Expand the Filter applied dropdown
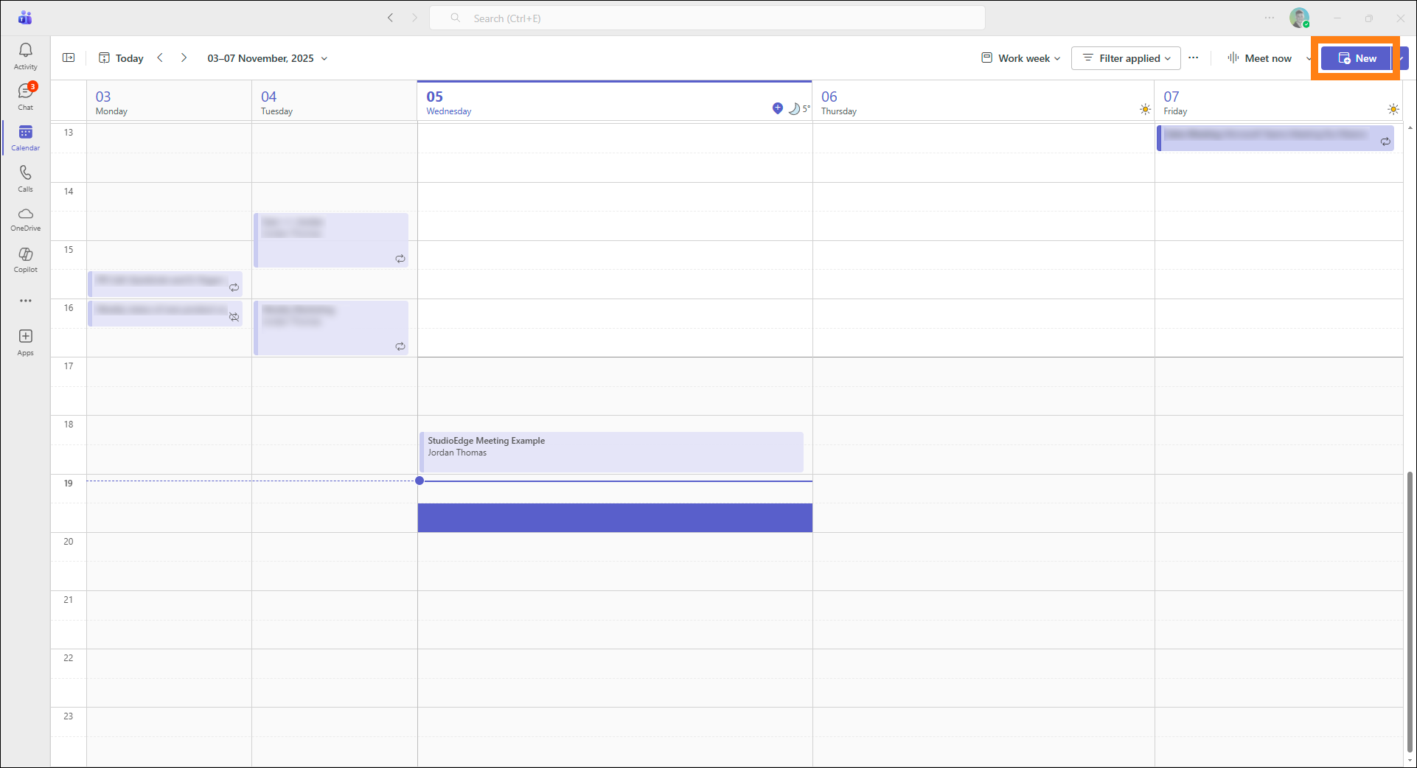The image size is (1417, 768). pyautogui.click(x=1126, y=58)
